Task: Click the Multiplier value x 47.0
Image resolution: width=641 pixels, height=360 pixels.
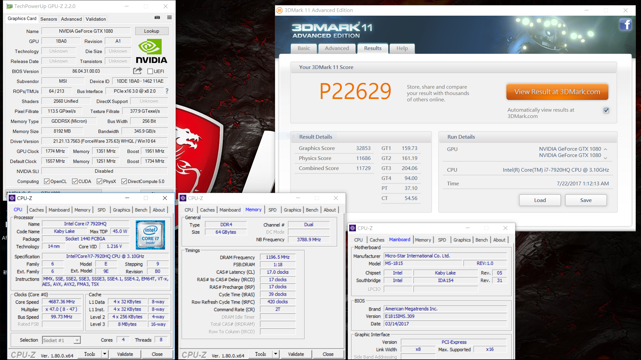Action: tap(61, 309)
